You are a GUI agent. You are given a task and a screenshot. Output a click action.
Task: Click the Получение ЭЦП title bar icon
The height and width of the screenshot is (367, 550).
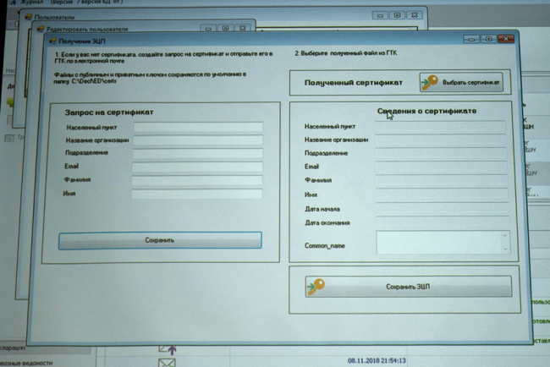[x=52, y=40]
